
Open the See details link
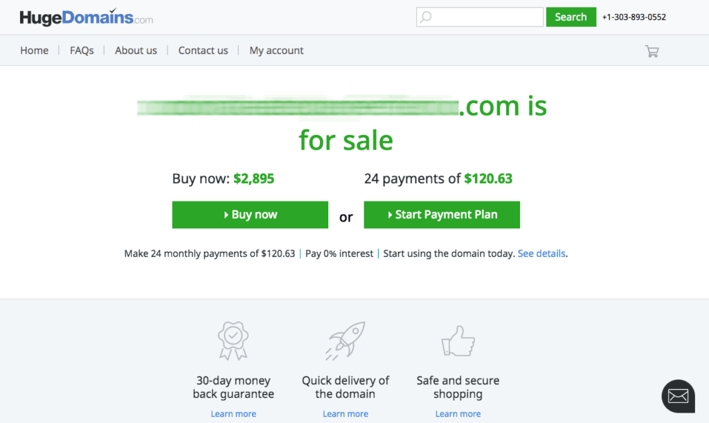(x=541, y=253)
